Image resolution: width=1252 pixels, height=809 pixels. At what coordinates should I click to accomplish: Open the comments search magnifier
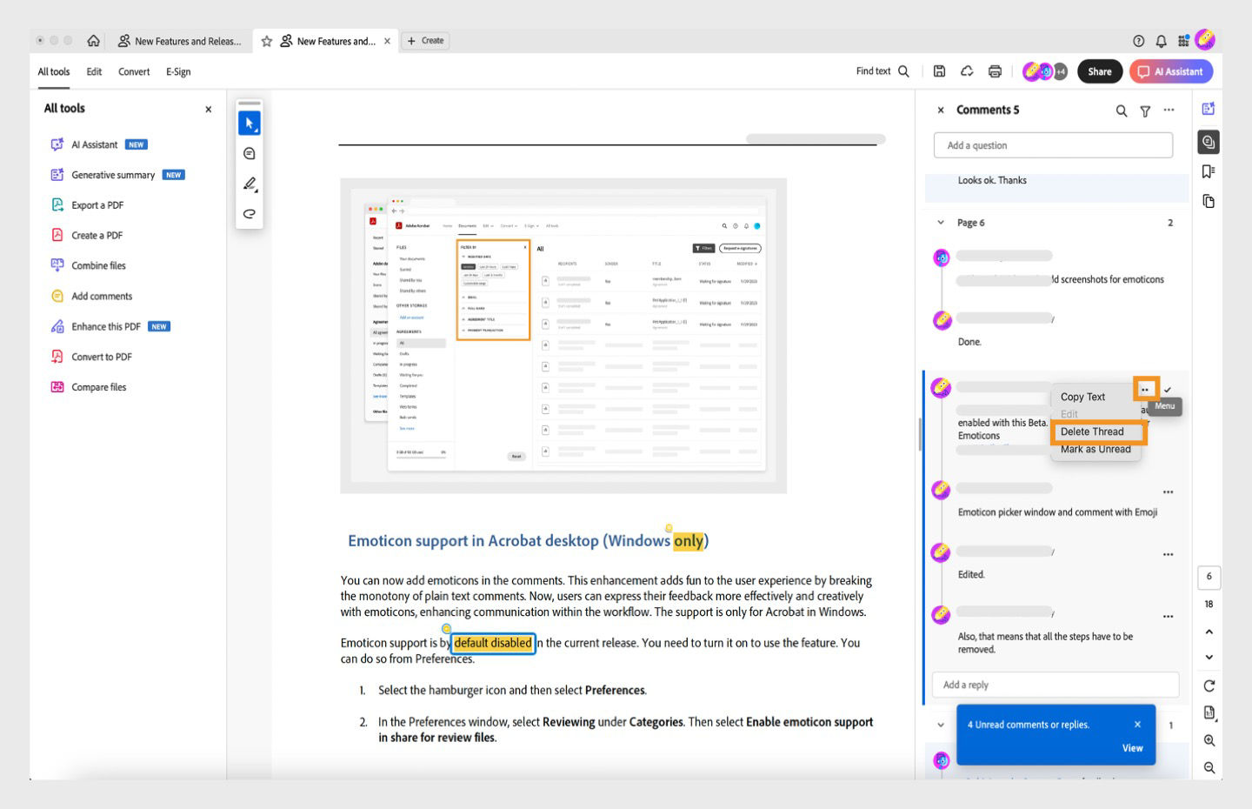click(x=1121, y=110)
